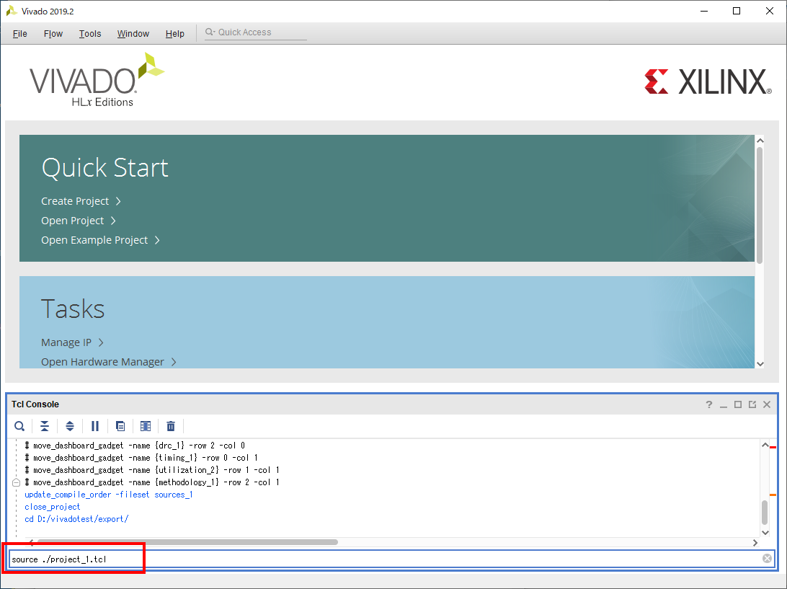Image resolution: width=787 pixels, height=589 pixels.
Task: Collapse the move_dashboard_gadget methodology_1 log block
Action: point(16,482)
